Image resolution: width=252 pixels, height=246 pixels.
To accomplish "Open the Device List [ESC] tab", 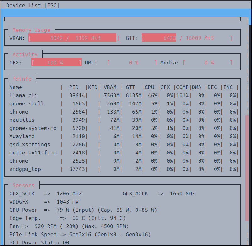I will tap(33, 5).
